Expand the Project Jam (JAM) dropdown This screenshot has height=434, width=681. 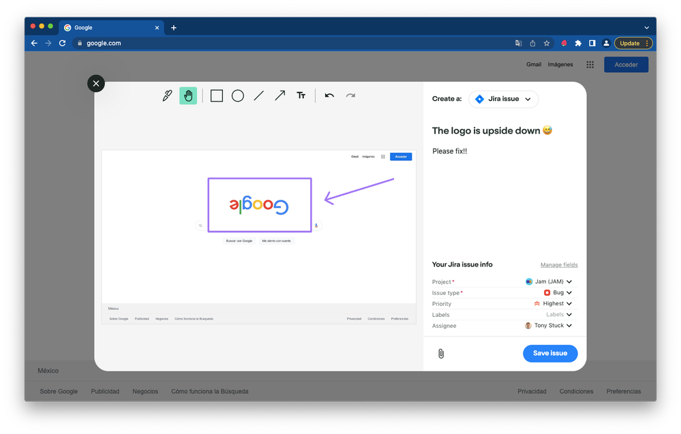click(549, 281)
